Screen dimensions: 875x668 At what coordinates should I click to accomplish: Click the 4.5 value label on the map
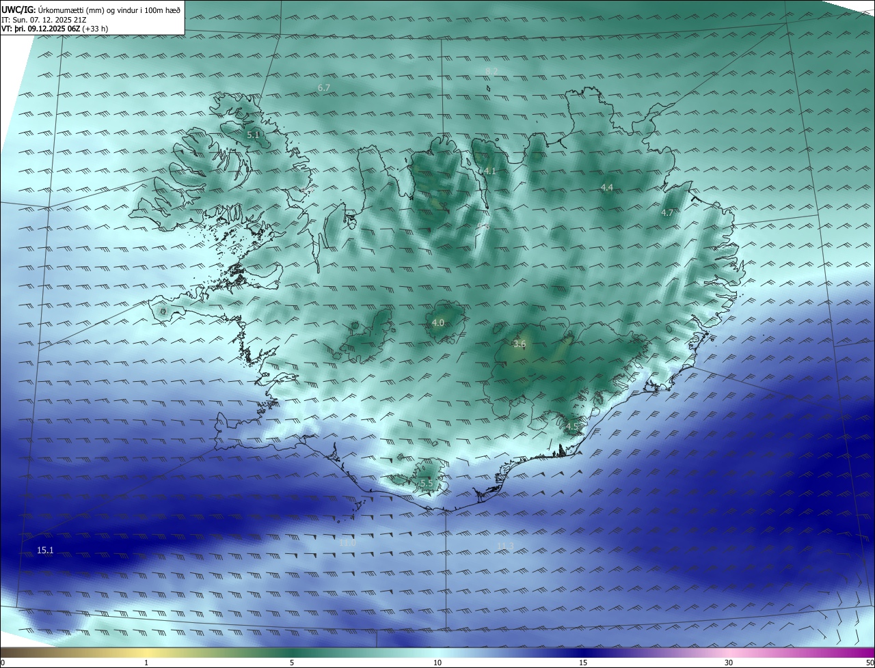(x=572, y=427)
